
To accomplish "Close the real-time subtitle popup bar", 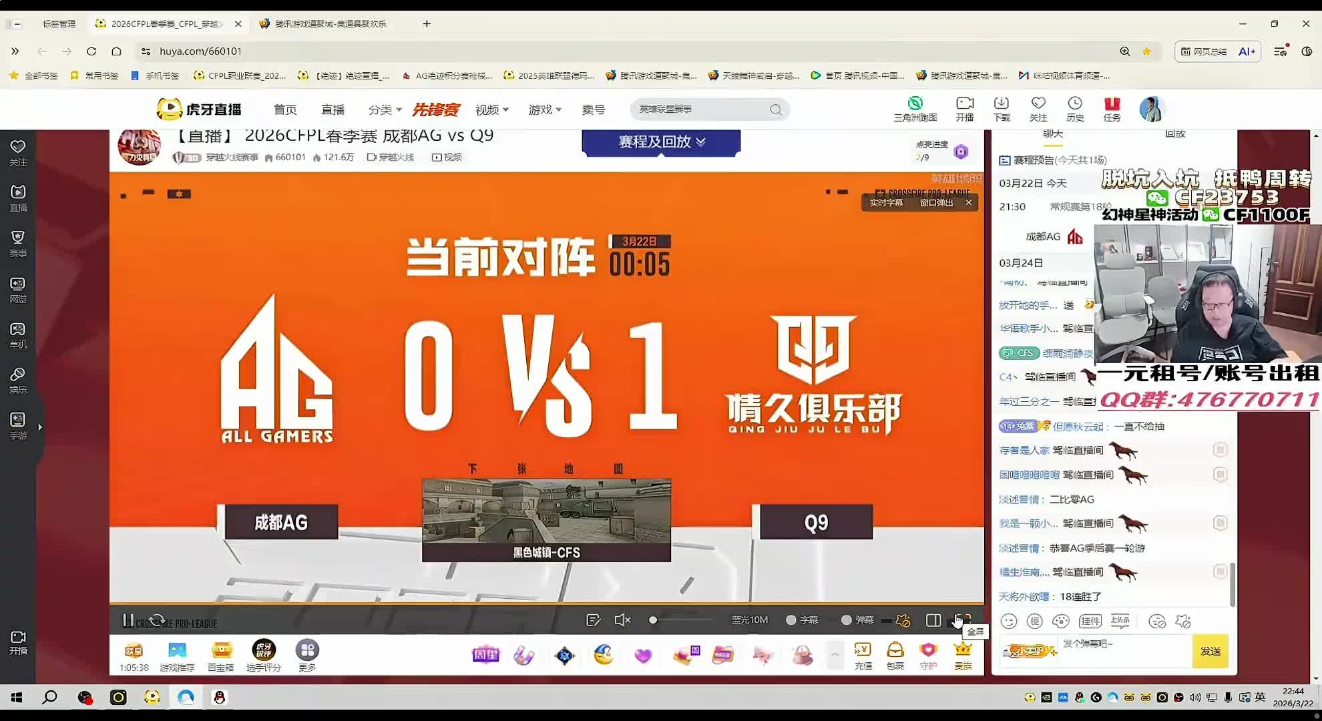I will click(x=969, y=202).
